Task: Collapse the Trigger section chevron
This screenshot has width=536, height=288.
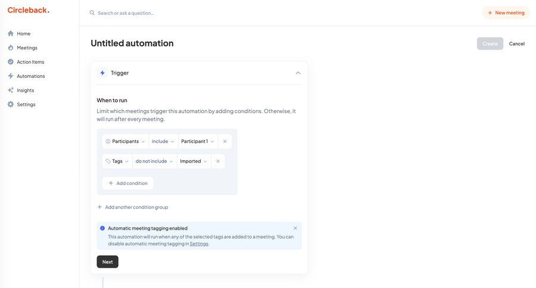Action: [x=298, y=73]
